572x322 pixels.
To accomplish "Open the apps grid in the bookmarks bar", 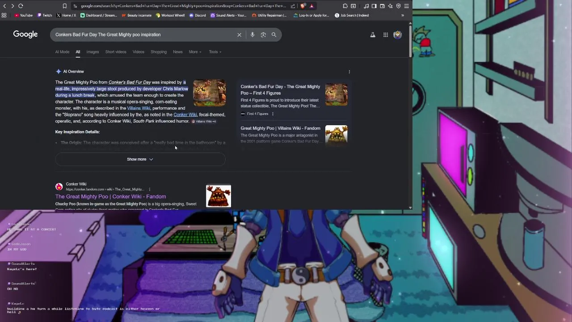I will click(x=4, y=15).
